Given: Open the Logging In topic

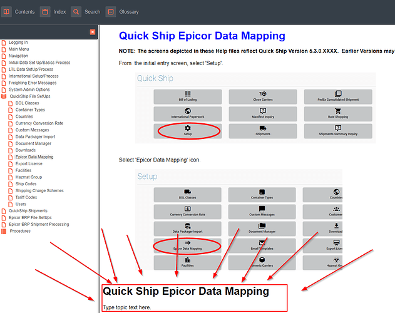Looking at the screenshot, I should coord(18,43).
